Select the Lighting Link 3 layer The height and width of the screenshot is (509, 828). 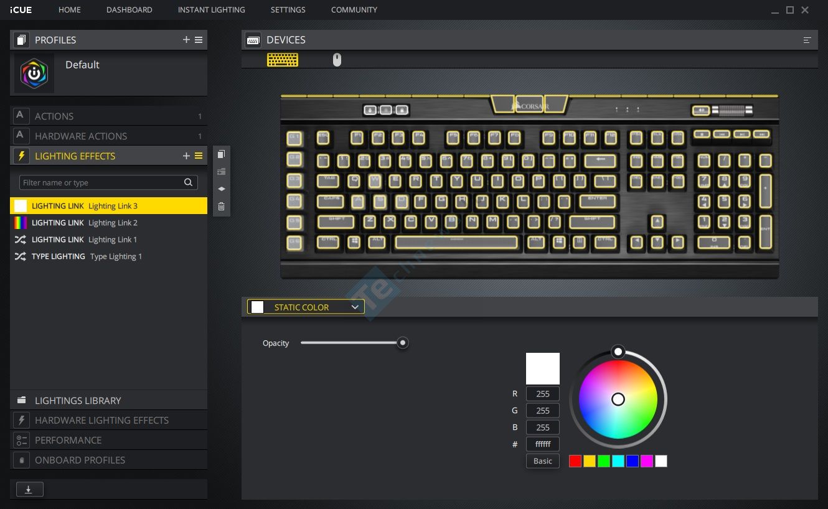[x=108, y=206]
